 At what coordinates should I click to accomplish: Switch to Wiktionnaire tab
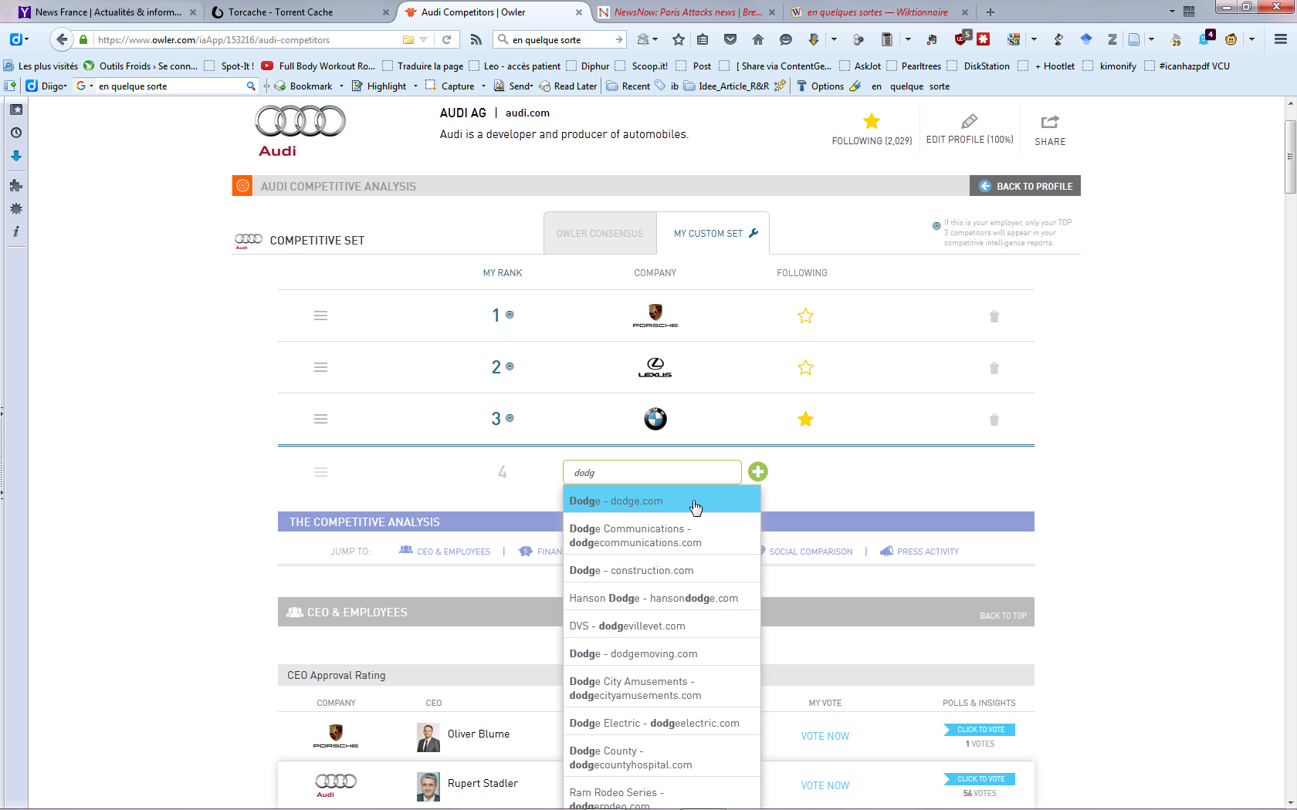879,12
